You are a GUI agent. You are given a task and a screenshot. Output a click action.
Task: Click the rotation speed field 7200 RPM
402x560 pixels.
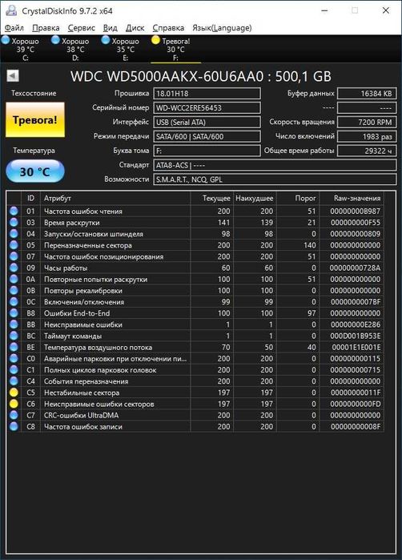(x=367, y=122)
